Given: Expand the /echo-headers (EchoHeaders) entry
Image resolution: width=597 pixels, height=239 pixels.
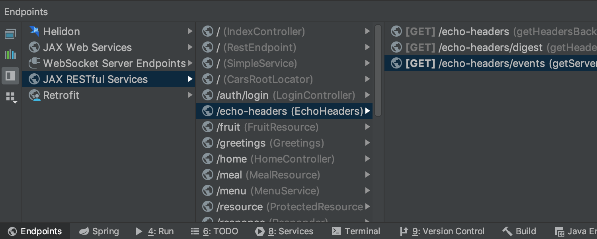Looking at the screenshot, I should (x=367, y=111).
